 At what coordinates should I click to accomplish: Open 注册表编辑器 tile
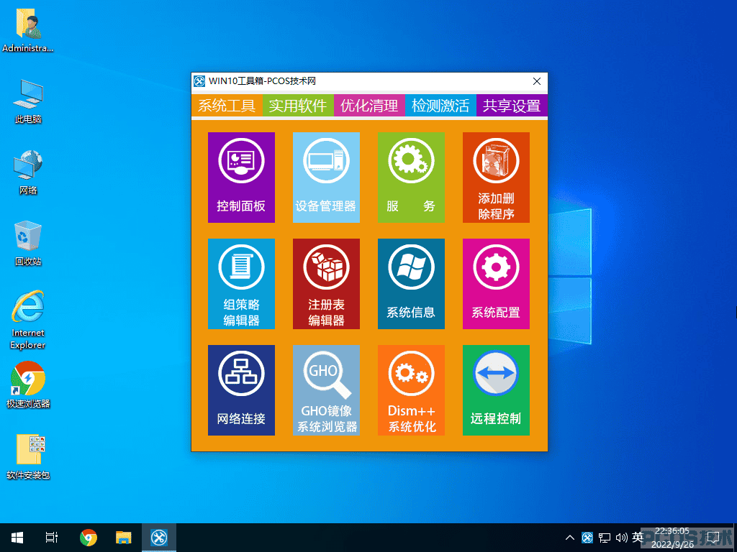326,284
